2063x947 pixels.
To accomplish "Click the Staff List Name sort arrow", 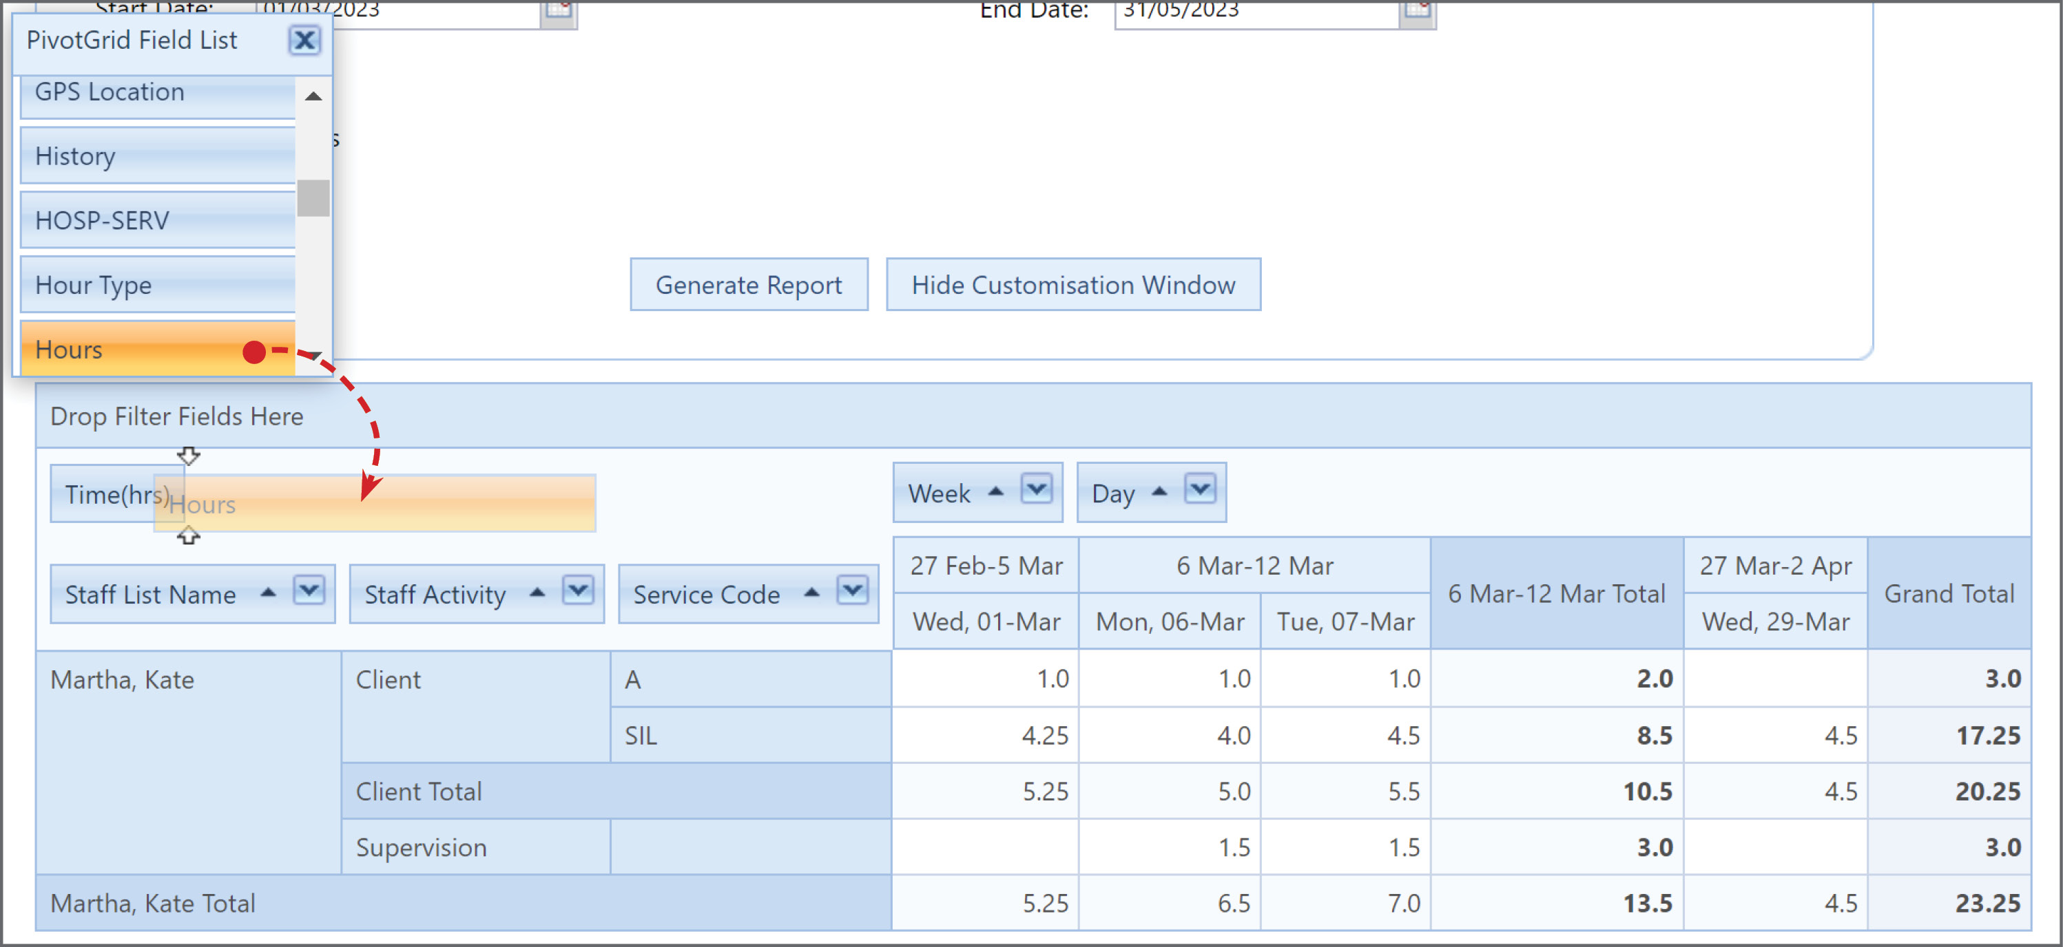I will [268, 593].
